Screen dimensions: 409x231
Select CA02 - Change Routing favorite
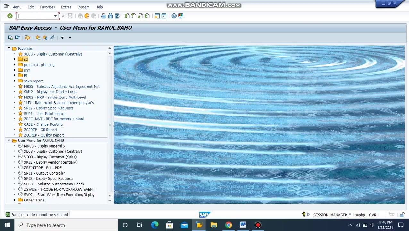tap(43, 124)
